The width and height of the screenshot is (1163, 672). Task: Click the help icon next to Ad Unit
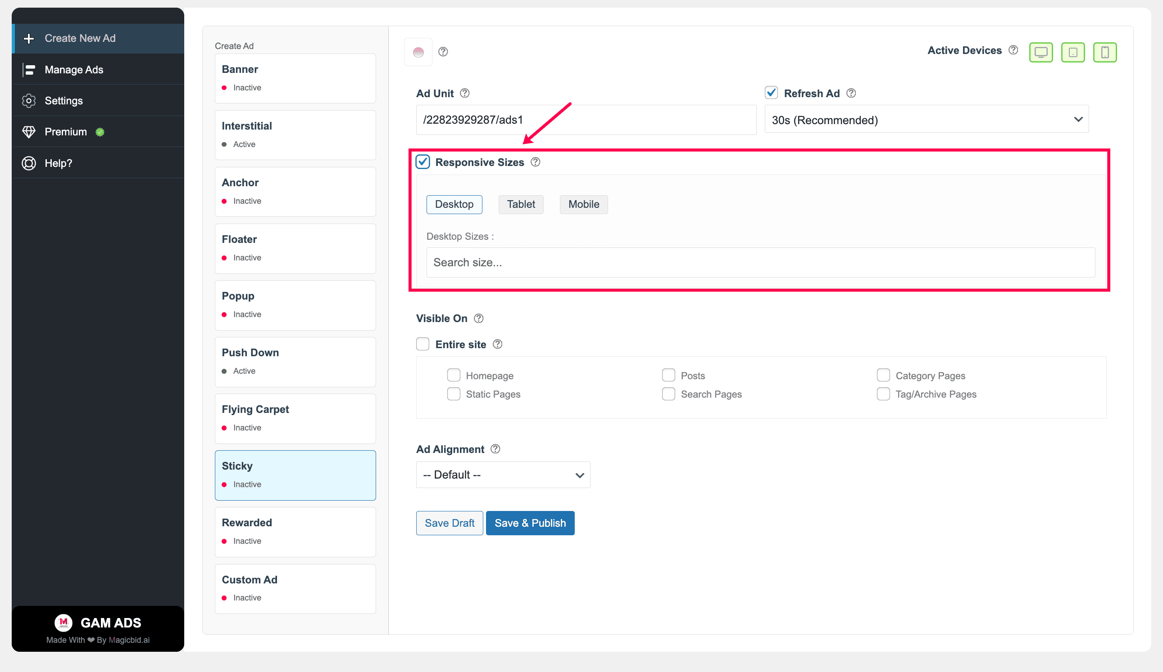[465, 93]
